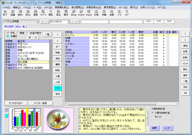Select the 予定 radio button
Image resolution: width=192 pixels, height=135 pixels.
point(8,33)
